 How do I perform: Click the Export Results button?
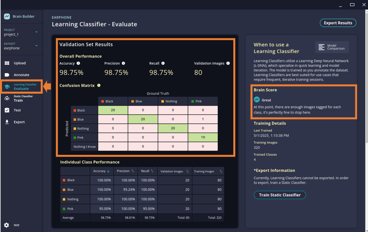pyautogui.click(x=338, y=23)
